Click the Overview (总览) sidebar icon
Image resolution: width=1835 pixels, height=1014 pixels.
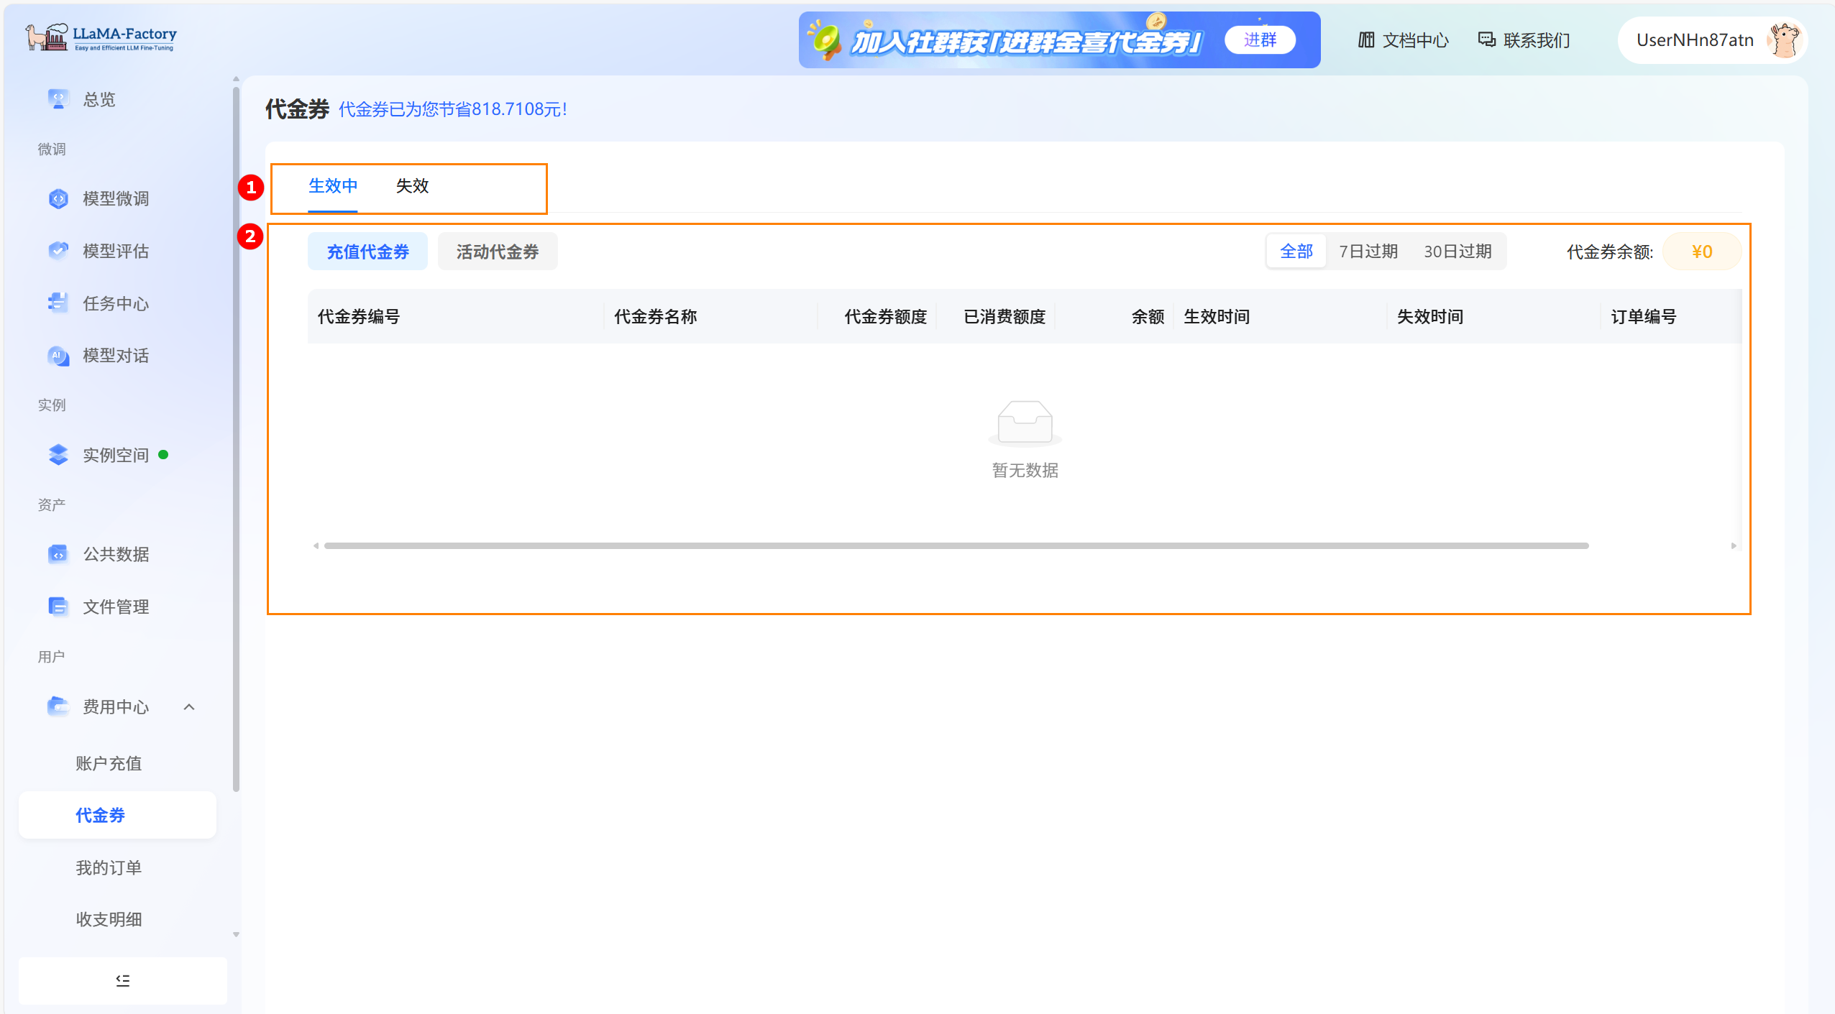coord(58,99)
